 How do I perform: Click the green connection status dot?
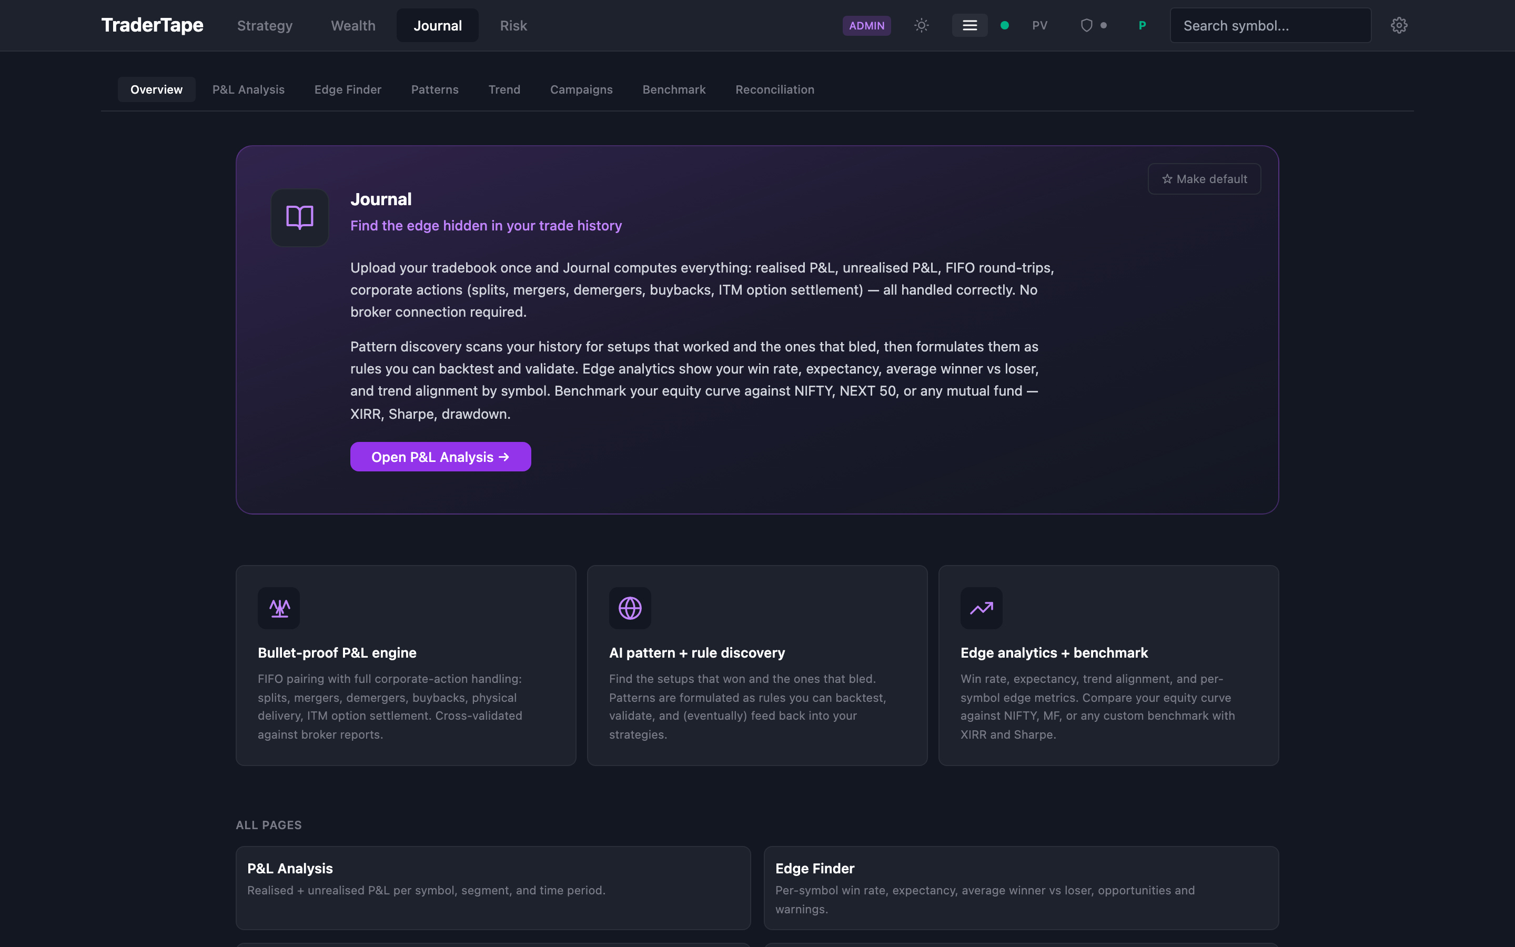pos(1005,26)
